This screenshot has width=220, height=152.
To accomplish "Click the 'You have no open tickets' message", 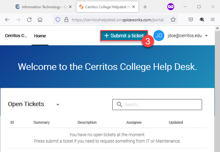I will 107,135.
